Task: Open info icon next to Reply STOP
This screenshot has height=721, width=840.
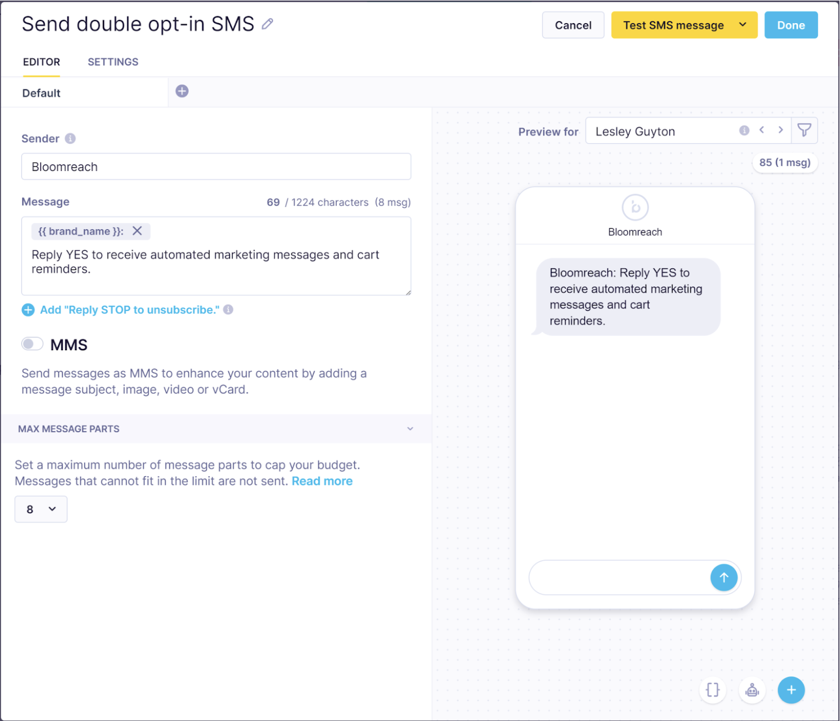Action: (228, 309)
